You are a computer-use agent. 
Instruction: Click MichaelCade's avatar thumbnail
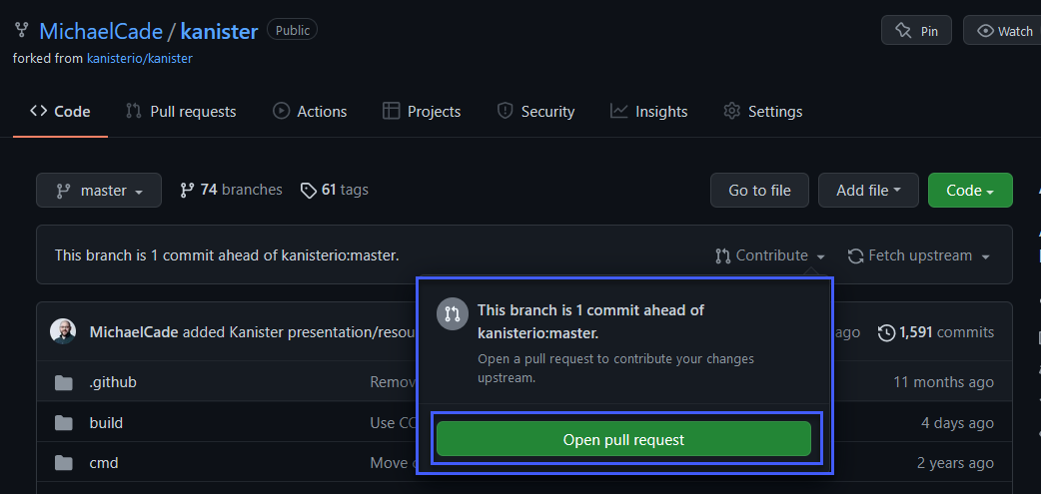point(63,331)
